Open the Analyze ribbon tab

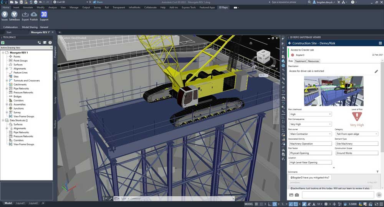pyautogui.click(x=52, y=8)
